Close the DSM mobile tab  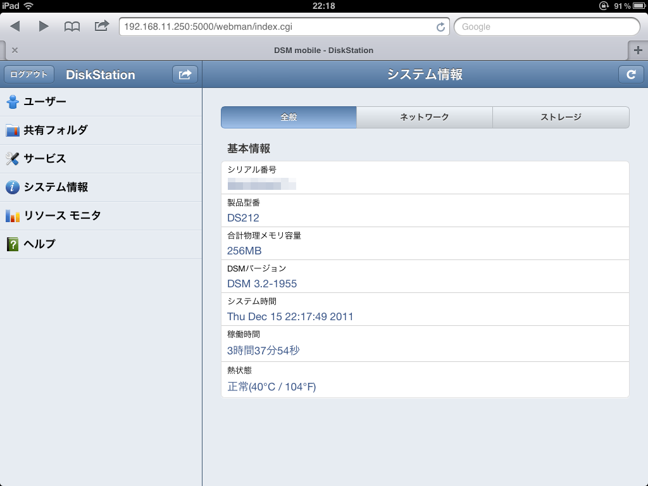(x=15, y=50)
